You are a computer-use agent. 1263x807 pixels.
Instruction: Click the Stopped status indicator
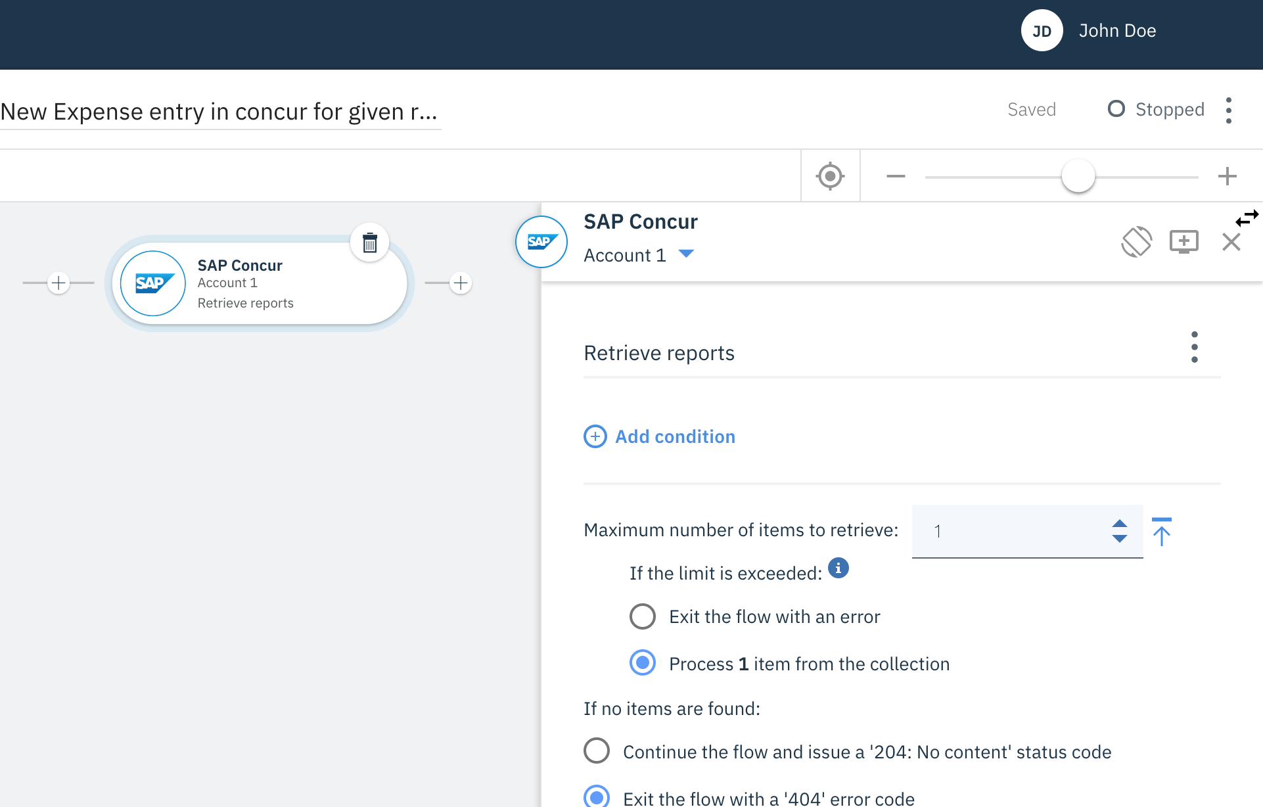(1156, 109)
